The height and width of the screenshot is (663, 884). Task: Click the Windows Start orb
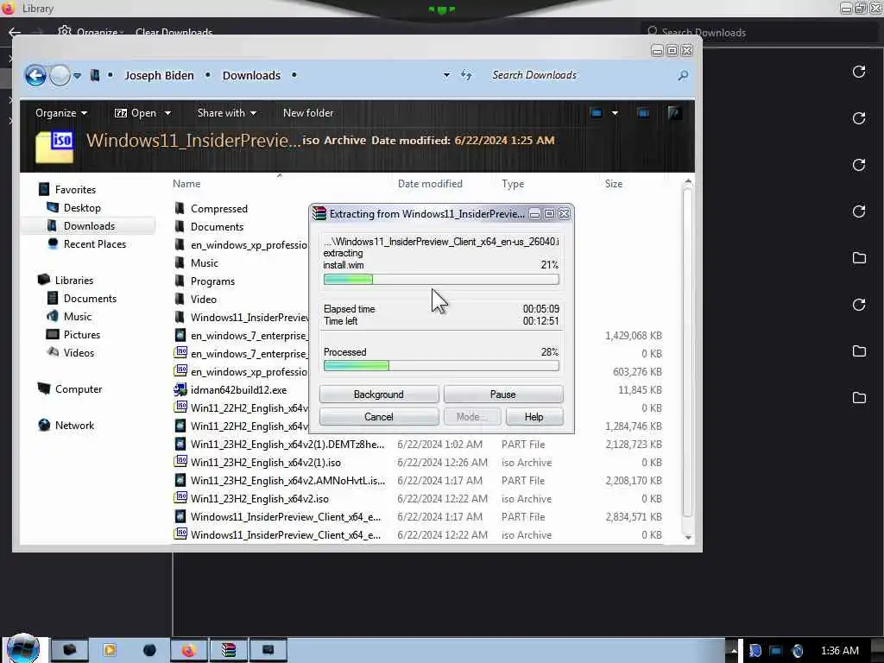click(x=23, y=648)
